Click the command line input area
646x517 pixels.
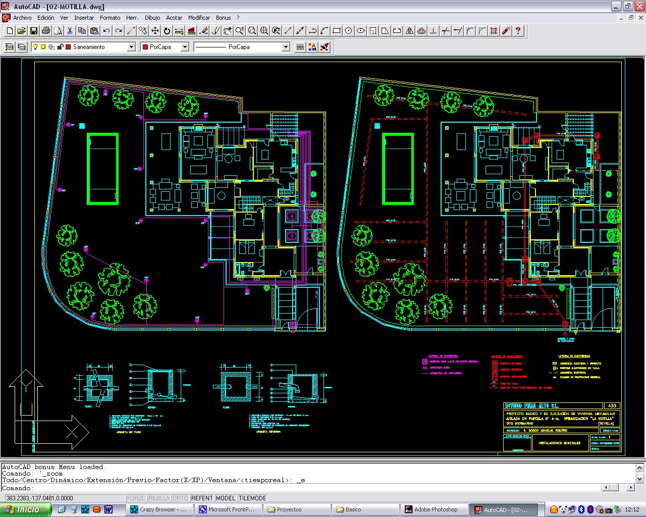303,488
